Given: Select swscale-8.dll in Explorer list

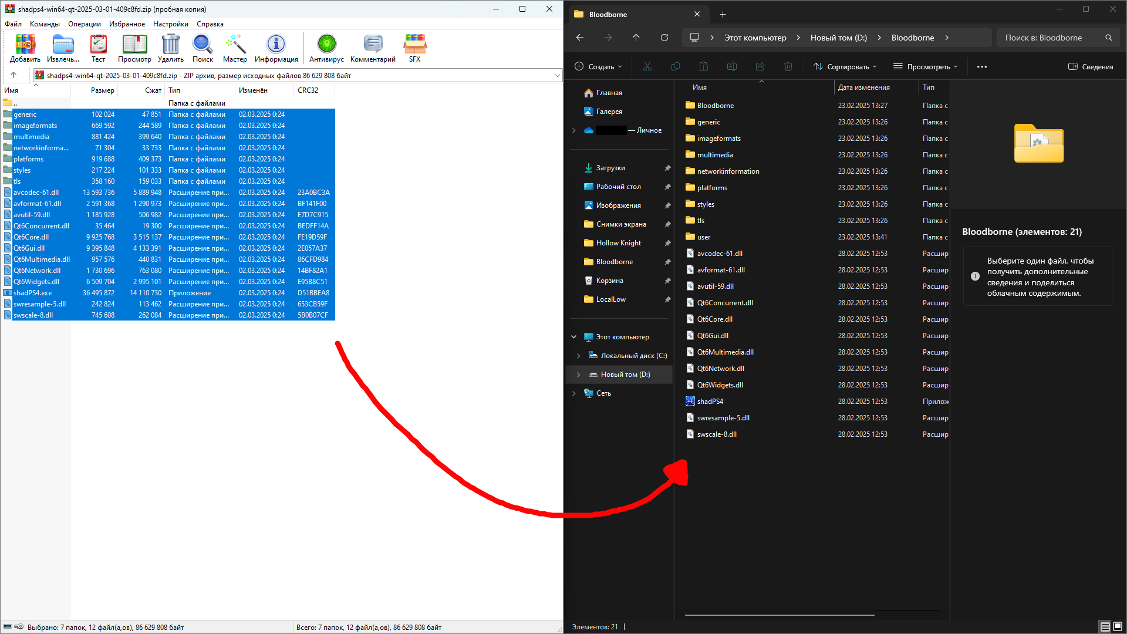Looking at the screenshot, I should (x=816, y=434).
